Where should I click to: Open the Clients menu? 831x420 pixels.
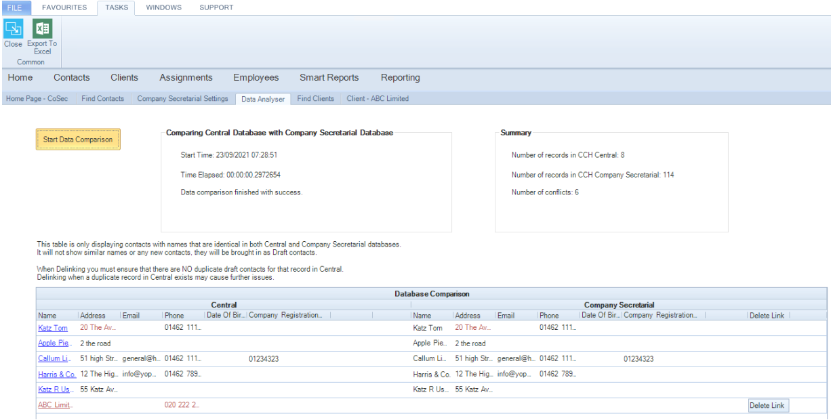point(125,77)
